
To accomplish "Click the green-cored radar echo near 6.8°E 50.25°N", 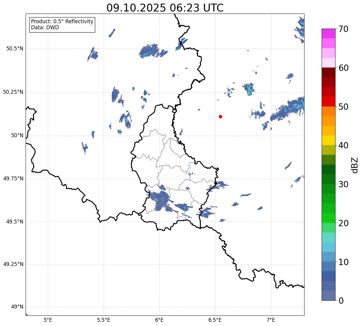I will (248, 89).
